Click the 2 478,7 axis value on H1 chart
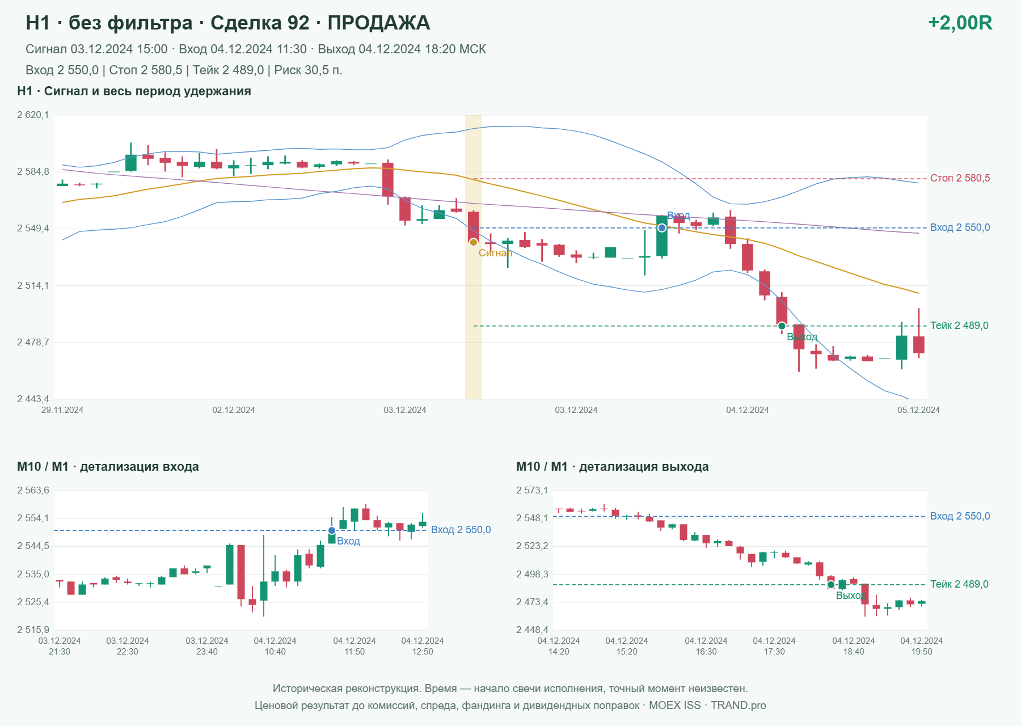This screenshot has height=726, width=1021. tap(33, 343)
